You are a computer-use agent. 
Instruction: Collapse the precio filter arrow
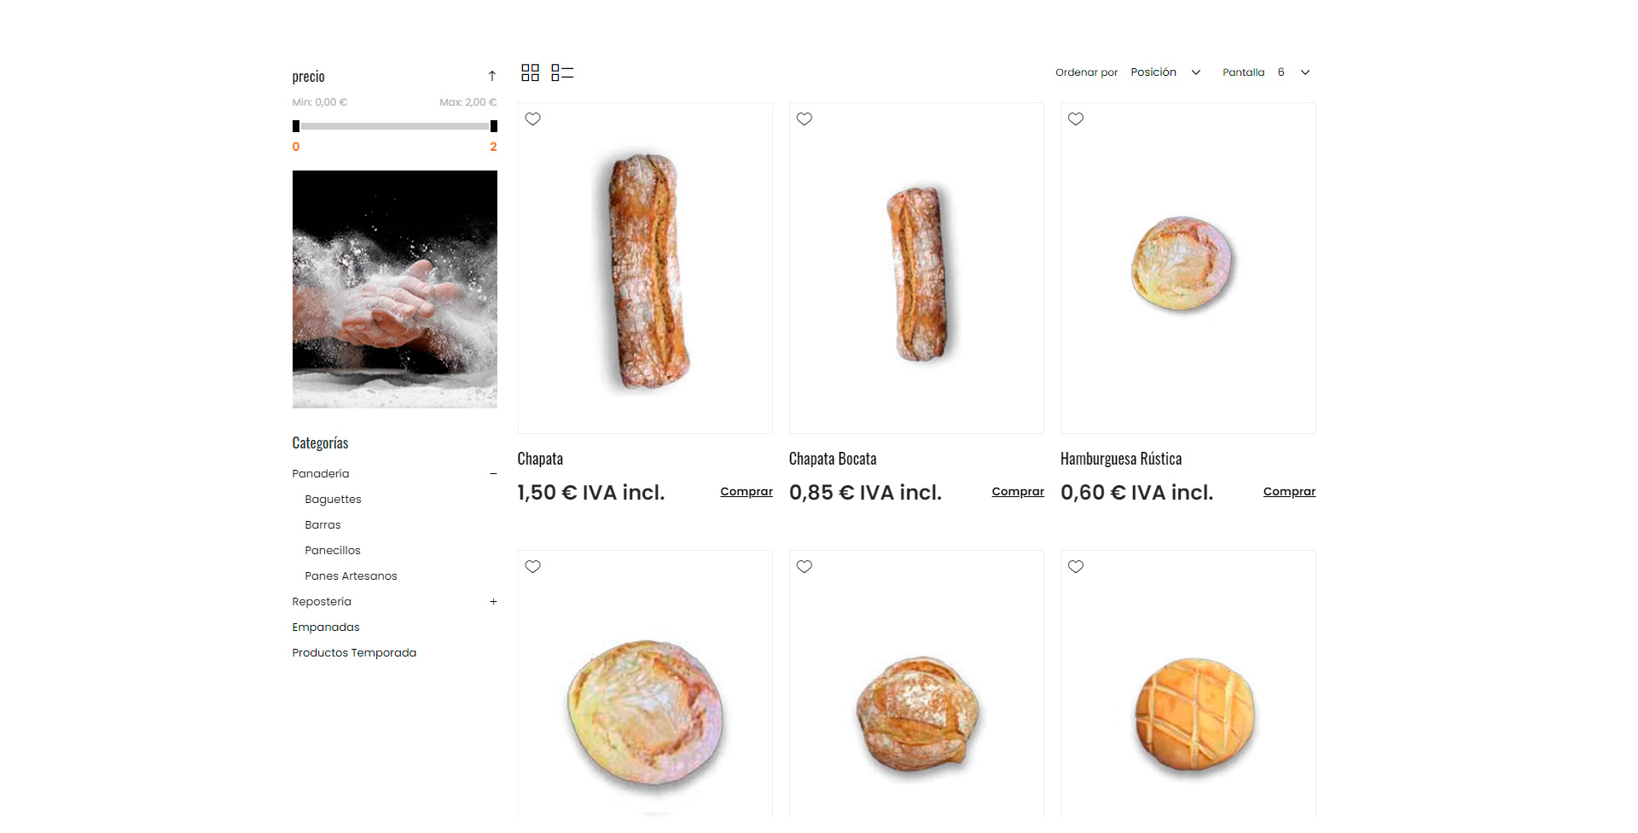492,76
